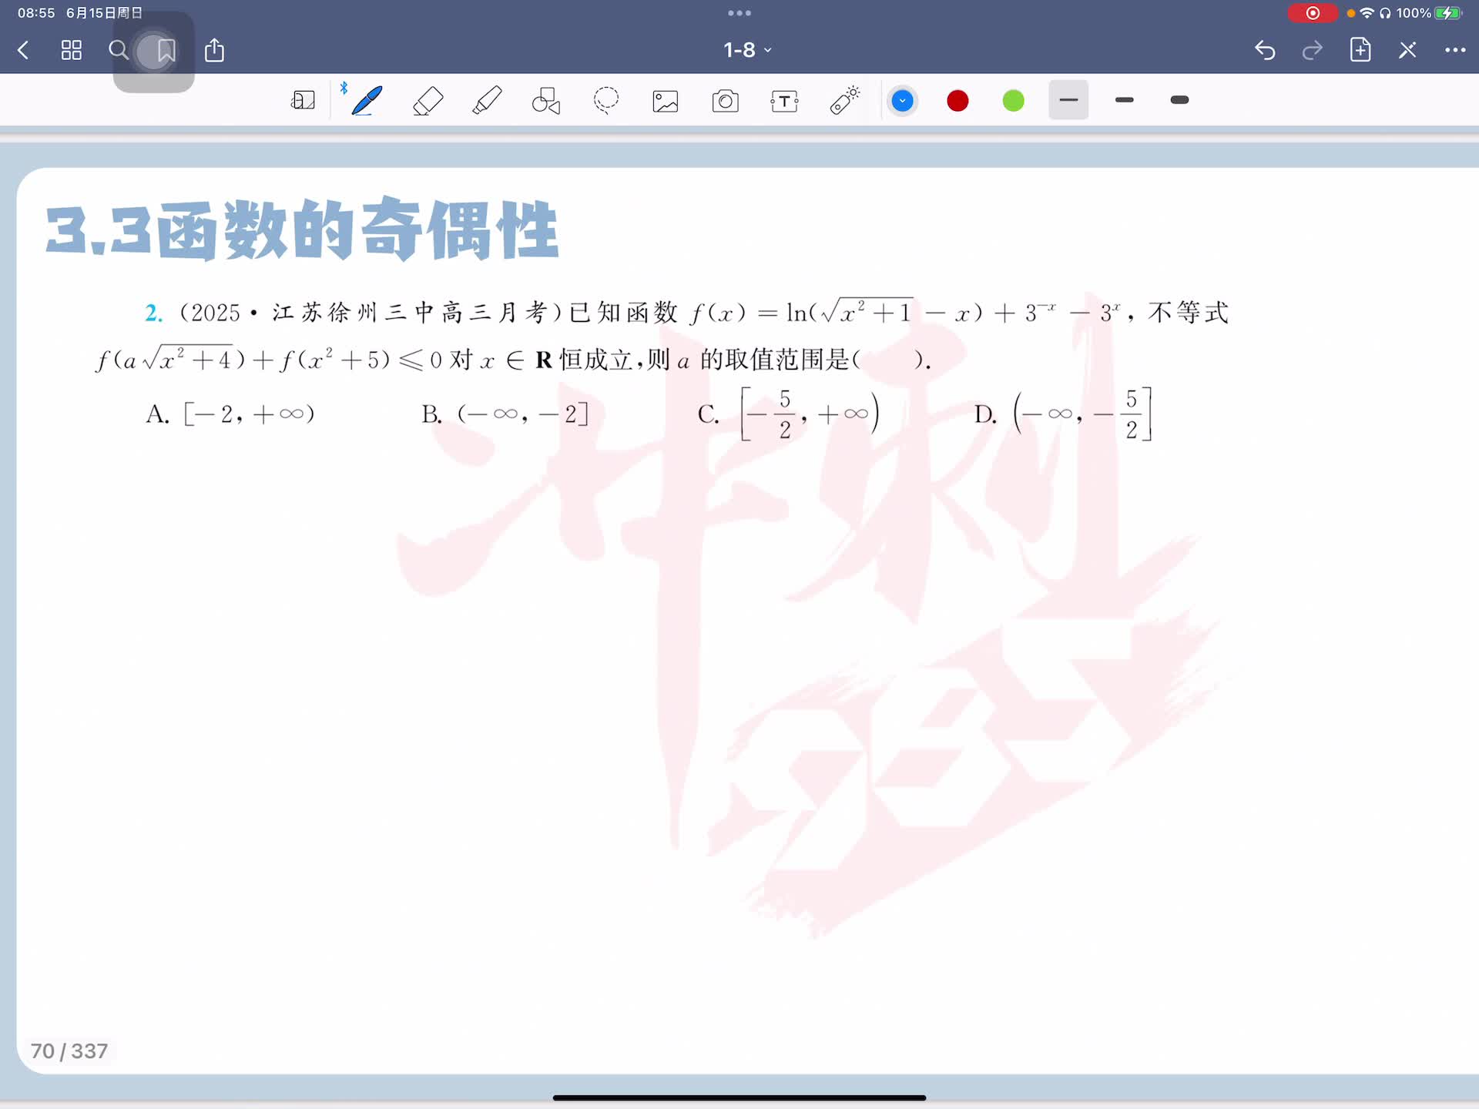Open the share export menu
1479x1109 pixels.
(214, 51)
